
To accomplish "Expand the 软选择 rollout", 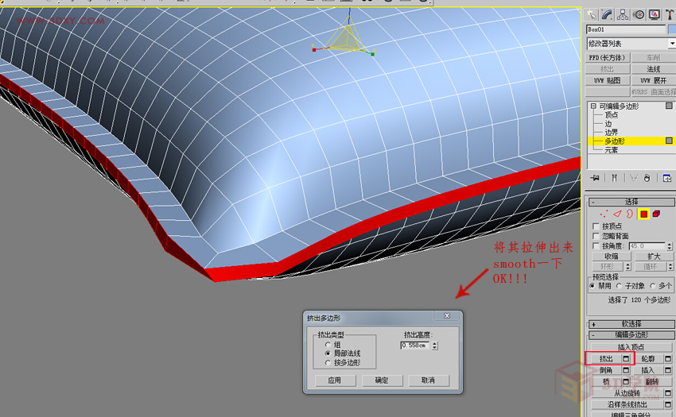I will coord(631,324).
